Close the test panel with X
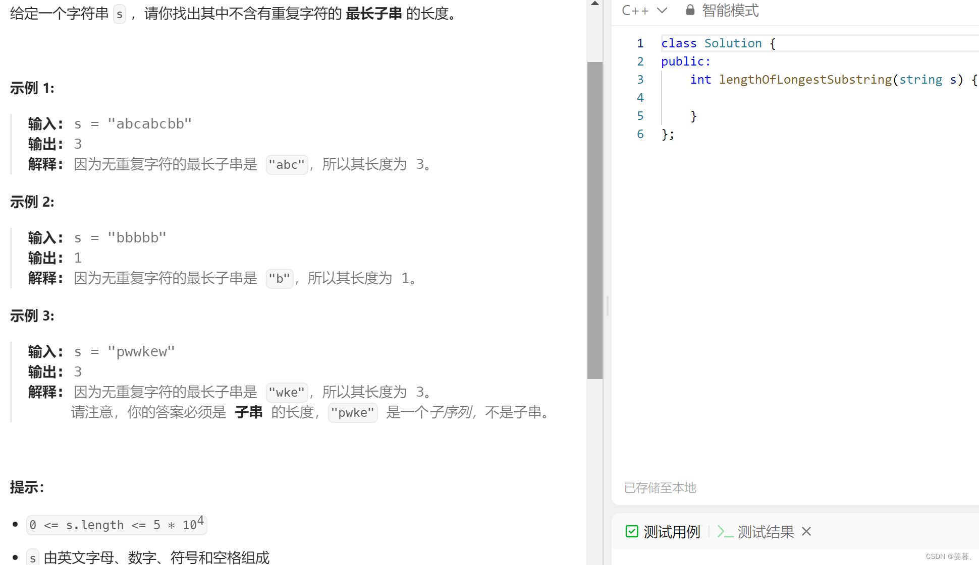Screen dimensions: 979x565 coord(806,531)
